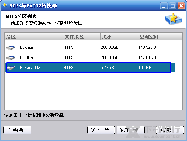Click the star app icon in title bar

(5, 5)
